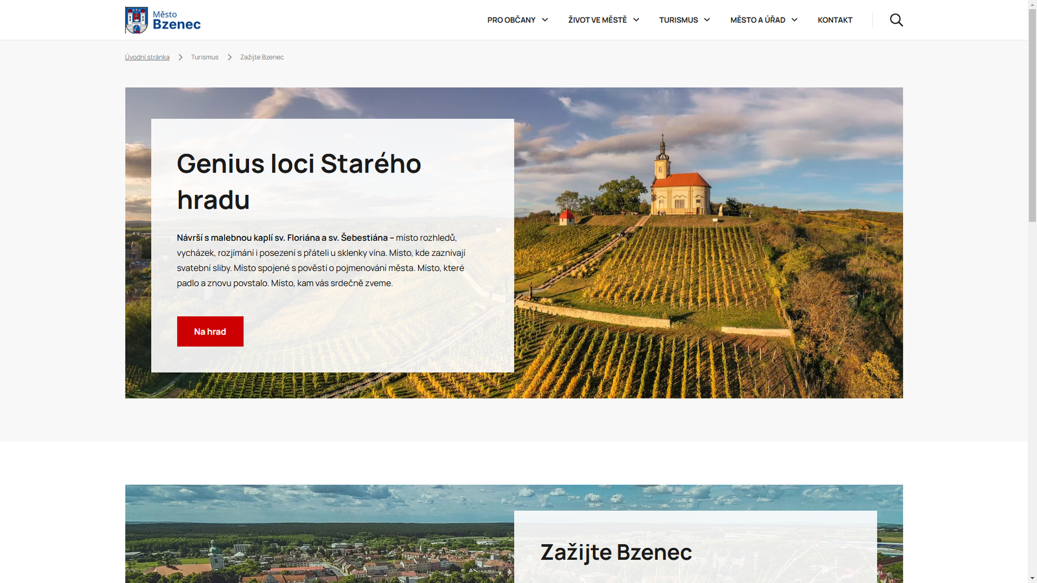The width and height of the screenshot is (1037, 583).
Task: Click the Město Bzenec site title text
Action: [x=176, y=20]
